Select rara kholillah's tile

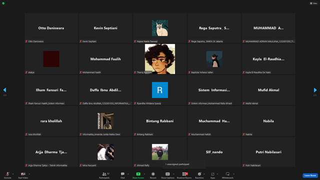pyautogui.click(x=51, y=121)
